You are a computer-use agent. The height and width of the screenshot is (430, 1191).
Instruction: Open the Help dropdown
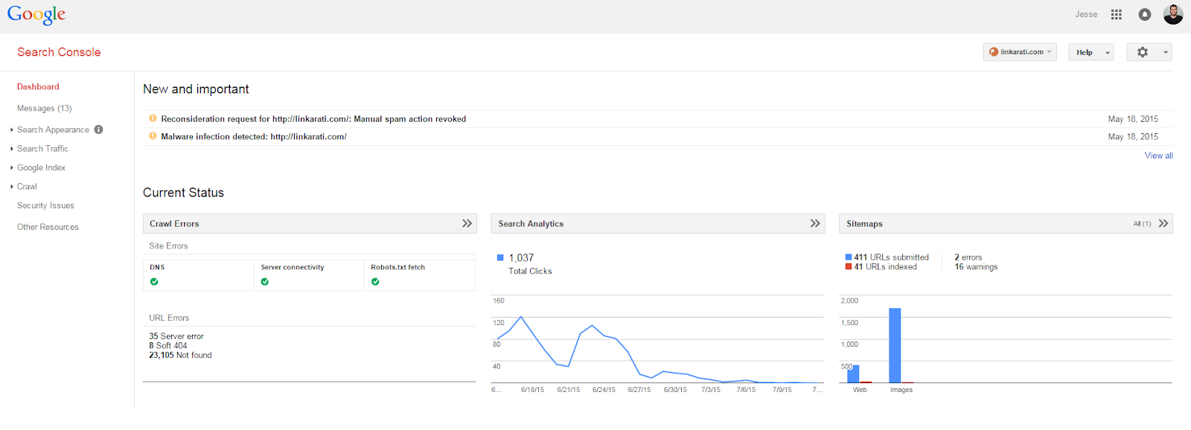coord(1091,52)
